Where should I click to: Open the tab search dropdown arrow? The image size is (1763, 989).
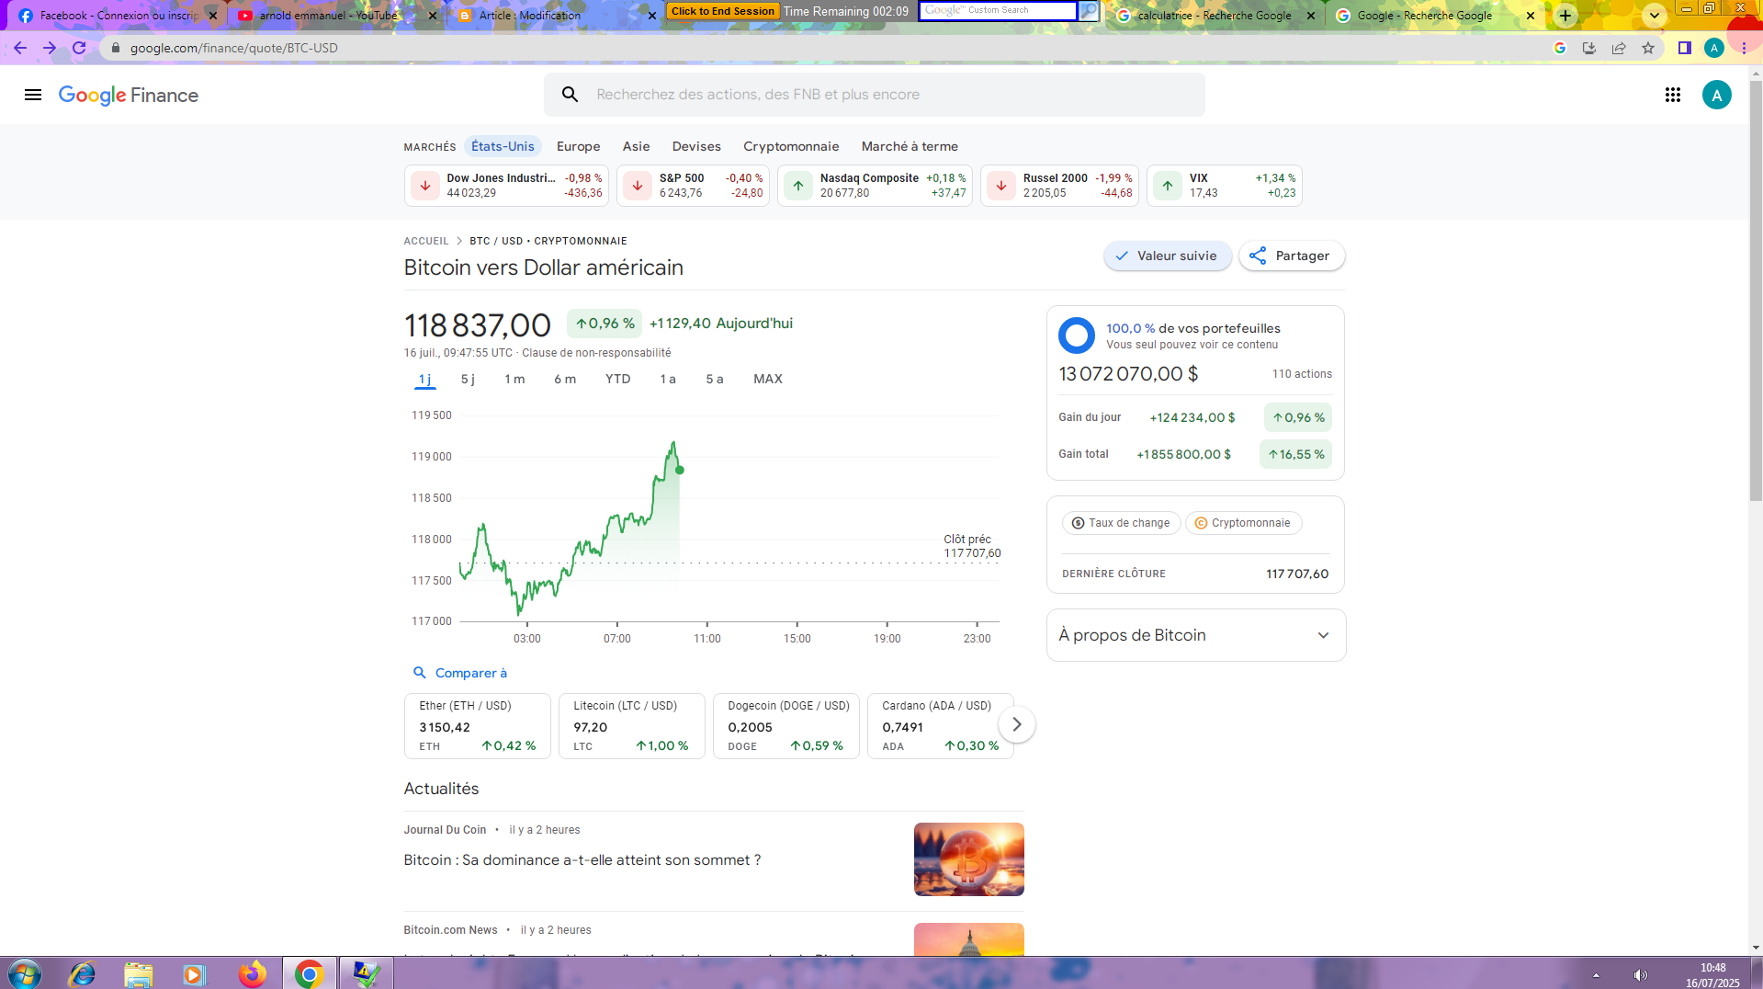click(x=1654, y=16)
